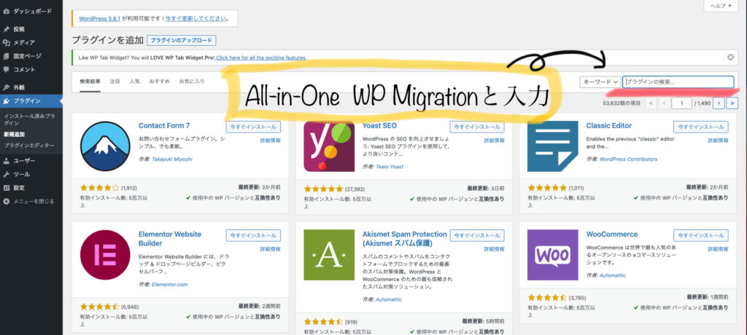
Task: Click the Contact Form 7 Mt. Fuji icon
Action: click(105, 146)
